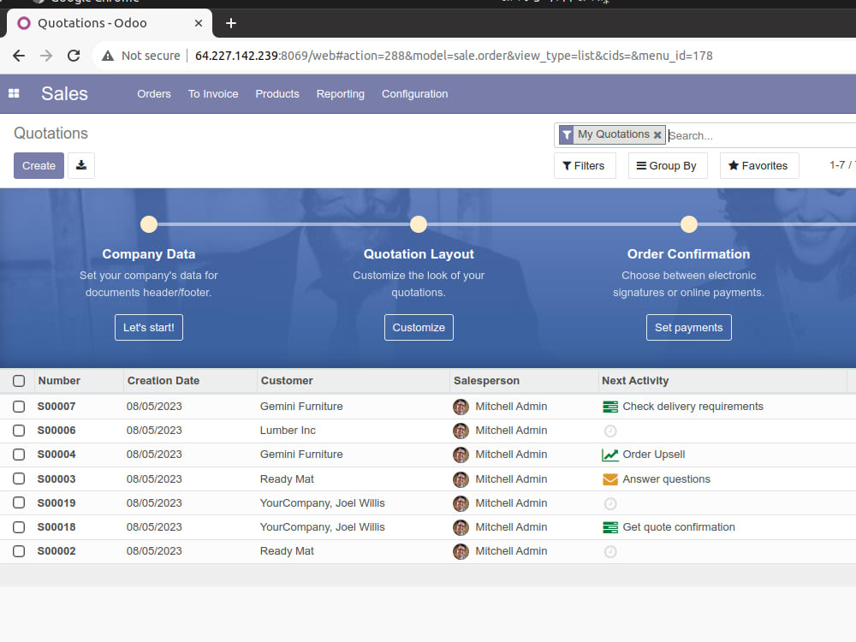Open the Configuration menu
Image resolution: width=856 pixels, height=642 pixels.
click(x=414, y=94)
